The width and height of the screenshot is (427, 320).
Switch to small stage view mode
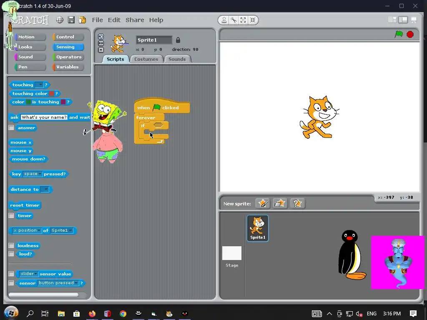point(392,20)
